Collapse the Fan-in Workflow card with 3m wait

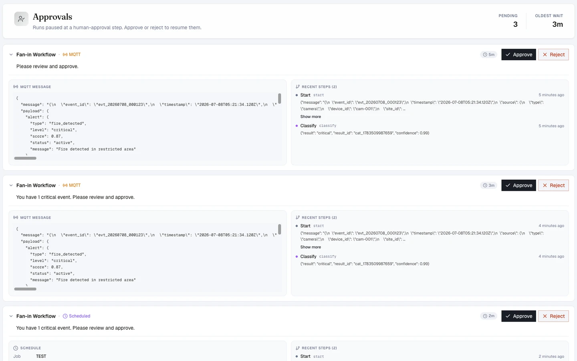(11, 185)
